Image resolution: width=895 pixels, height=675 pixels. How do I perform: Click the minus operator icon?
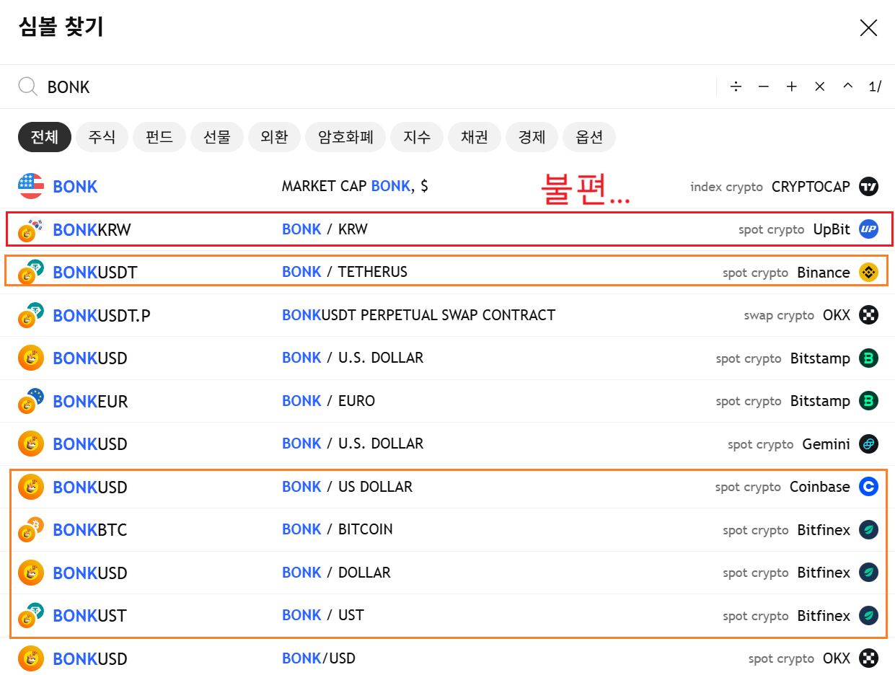(764, 87)
